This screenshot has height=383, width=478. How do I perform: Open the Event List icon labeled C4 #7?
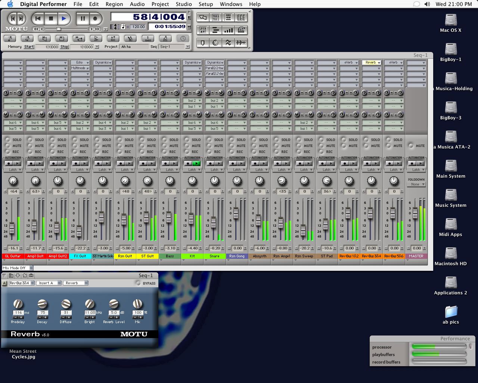(203, 30)
